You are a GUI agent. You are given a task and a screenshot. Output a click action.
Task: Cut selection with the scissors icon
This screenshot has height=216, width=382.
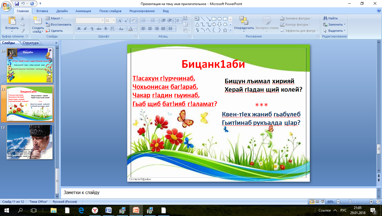tap(22, 18)
